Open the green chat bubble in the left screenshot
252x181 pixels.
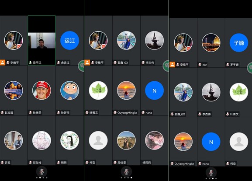81,66
